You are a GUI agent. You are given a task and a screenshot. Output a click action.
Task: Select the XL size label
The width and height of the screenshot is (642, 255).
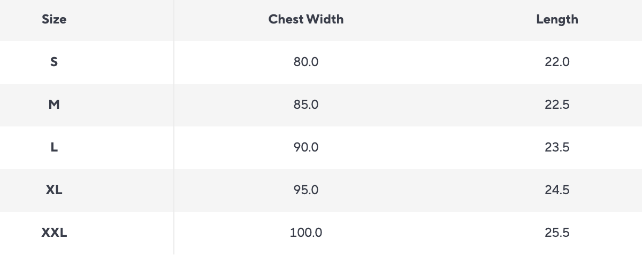54,190
